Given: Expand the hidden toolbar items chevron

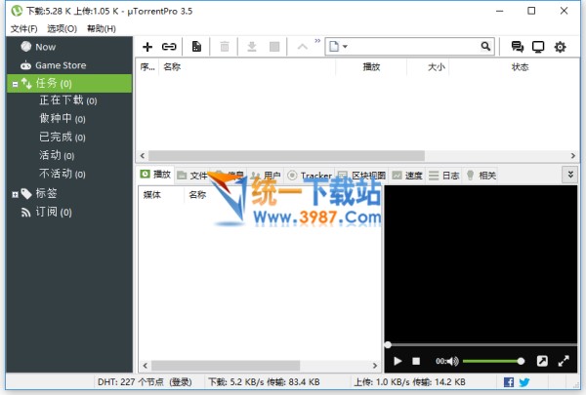Looking at the screenshot, I should pos(317,41).
